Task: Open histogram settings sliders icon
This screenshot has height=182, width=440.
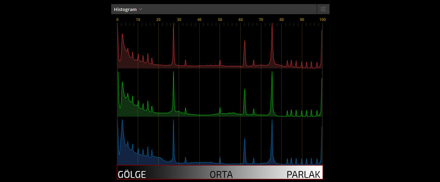Action: coord(323,9)
